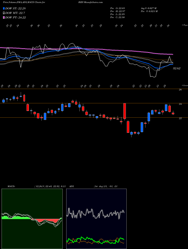Image resolution: width=188 pixels, height=249 pixels.
Task: Click the white ADX line in the ADX panel
Action: (95, 214)
